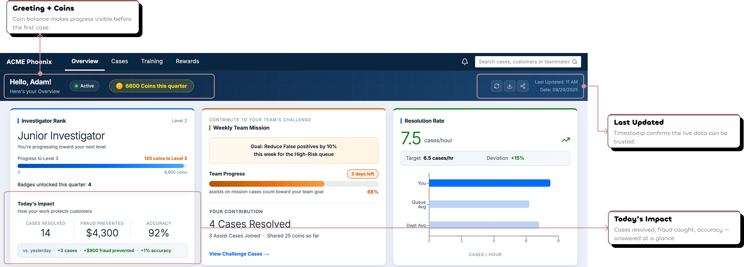744x267 pixels.
Task: Switch to the Overview tab
Action: click(85, 61)
